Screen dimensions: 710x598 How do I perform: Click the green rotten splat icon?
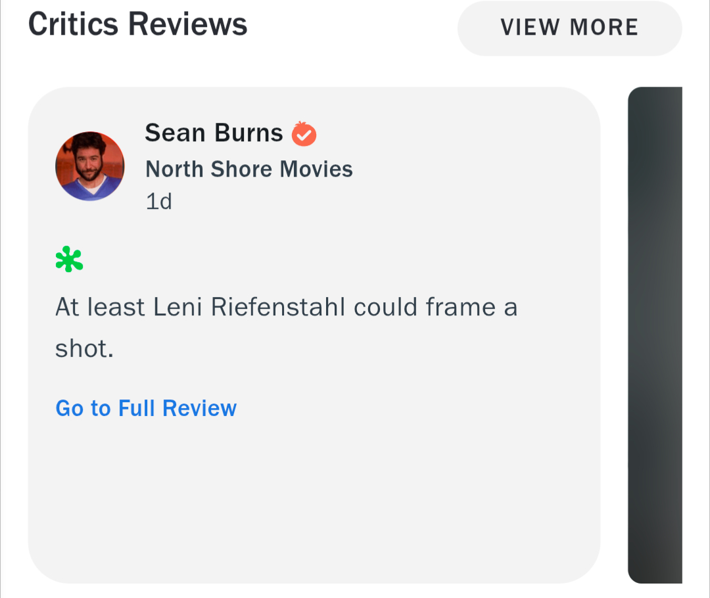point(69,260)
